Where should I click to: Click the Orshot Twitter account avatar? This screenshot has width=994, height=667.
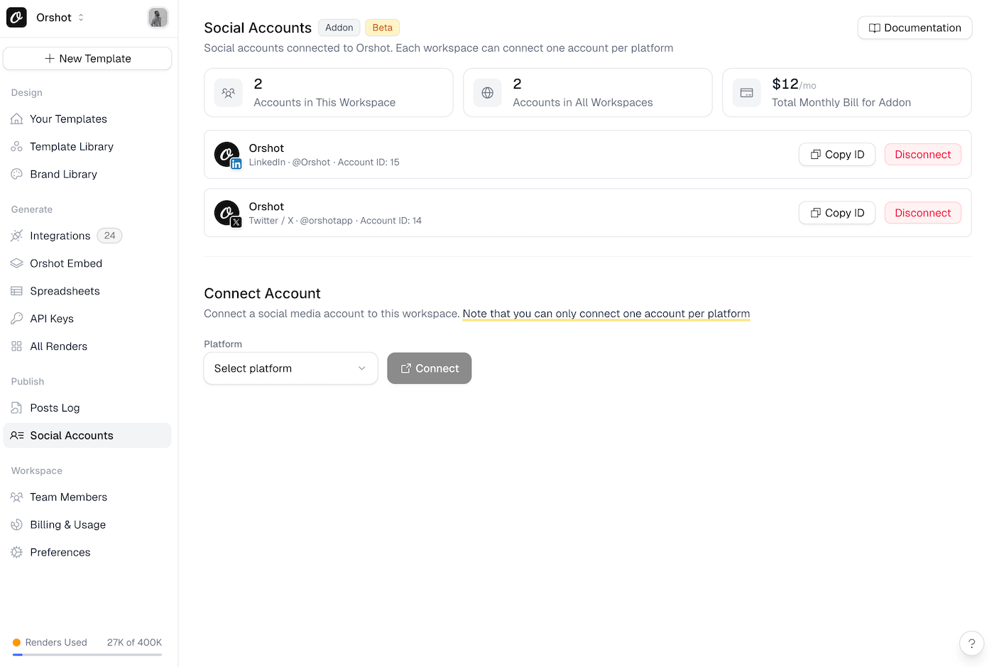(227, 213)
